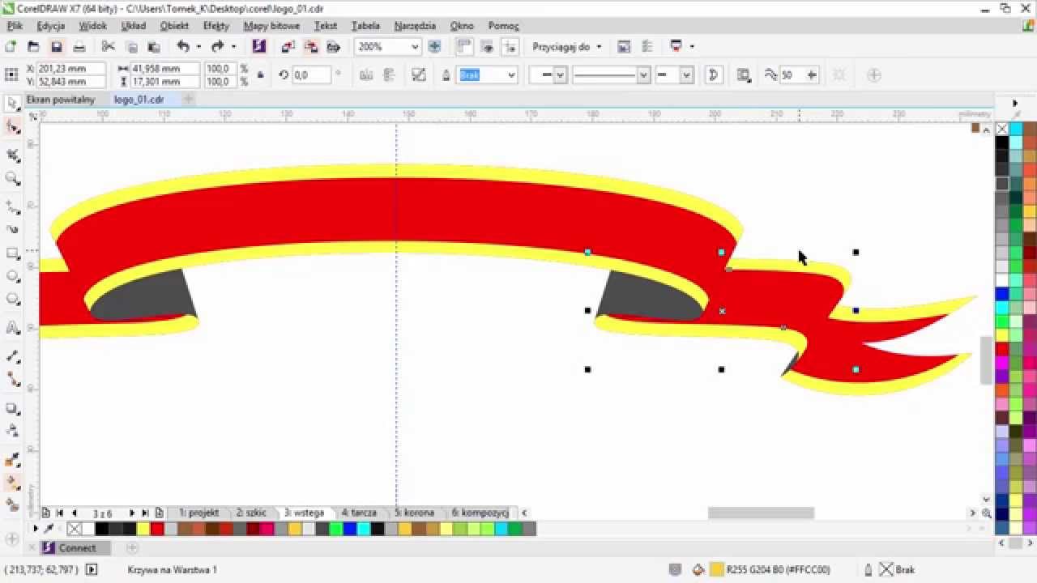Select the Crop tool in the toolbox
This screenshot has height=583, width=1037.
[x=13, y=155]
